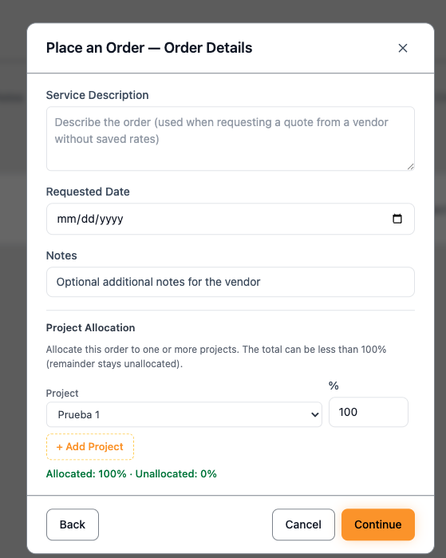Select the dd day segment of the date
Image resolution: width=446 pixels, height=558 pixels.
point(88,219)
